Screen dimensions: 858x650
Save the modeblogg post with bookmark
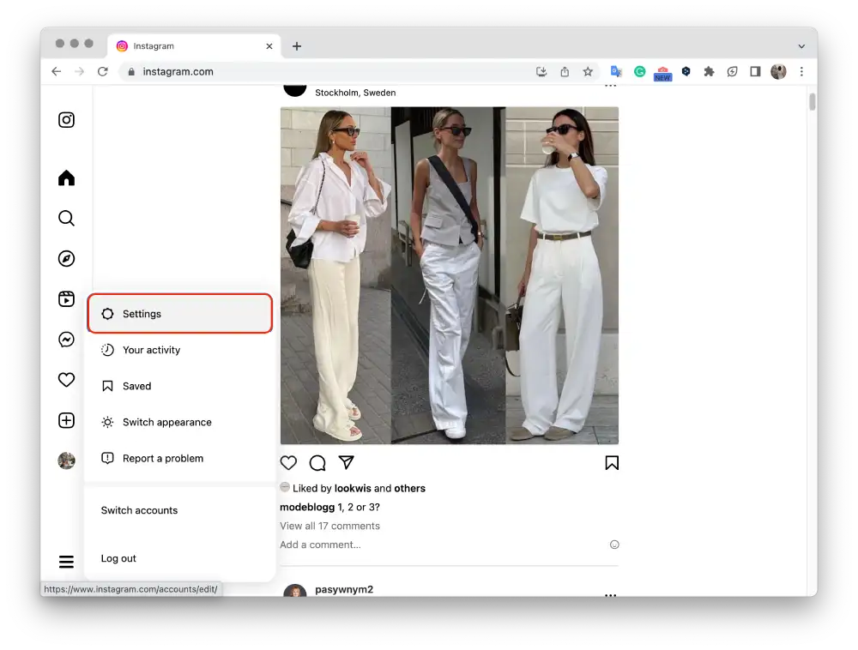tap(612, 463)
